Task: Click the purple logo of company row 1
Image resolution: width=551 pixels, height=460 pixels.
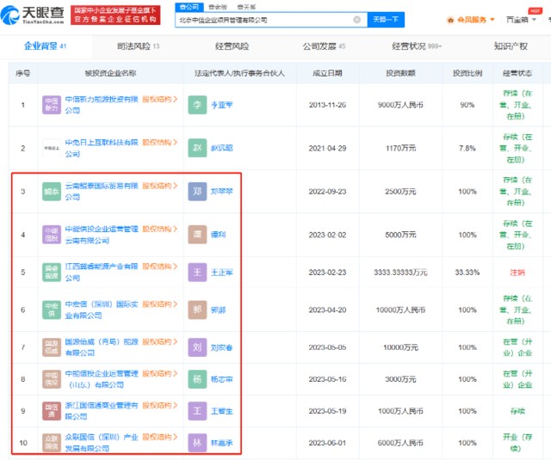Action: [x=51, y=105]
